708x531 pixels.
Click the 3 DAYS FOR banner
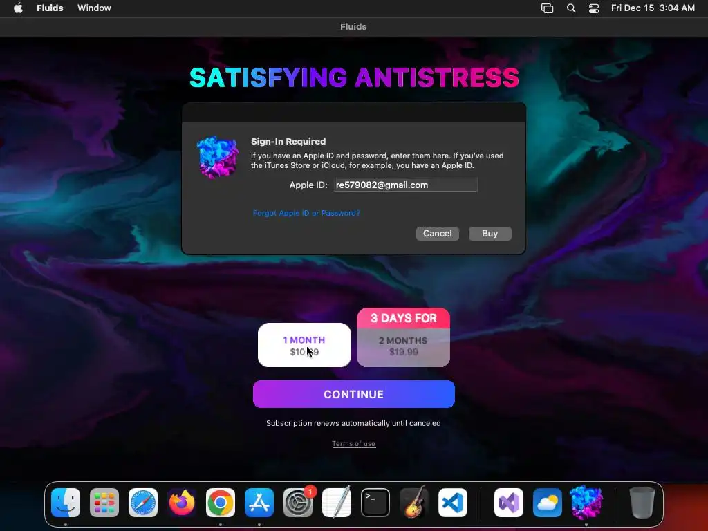tap(403, 318)
